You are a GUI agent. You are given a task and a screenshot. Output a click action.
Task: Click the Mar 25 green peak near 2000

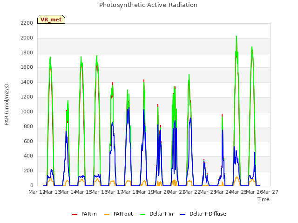237,36
